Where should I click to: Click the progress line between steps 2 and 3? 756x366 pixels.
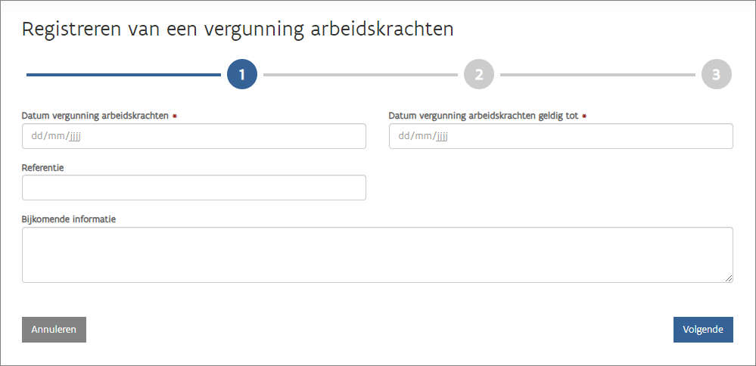coord(597,75)
